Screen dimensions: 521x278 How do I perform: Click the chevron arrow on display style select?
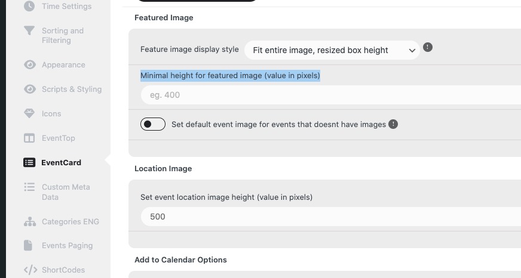click(412, 51)
